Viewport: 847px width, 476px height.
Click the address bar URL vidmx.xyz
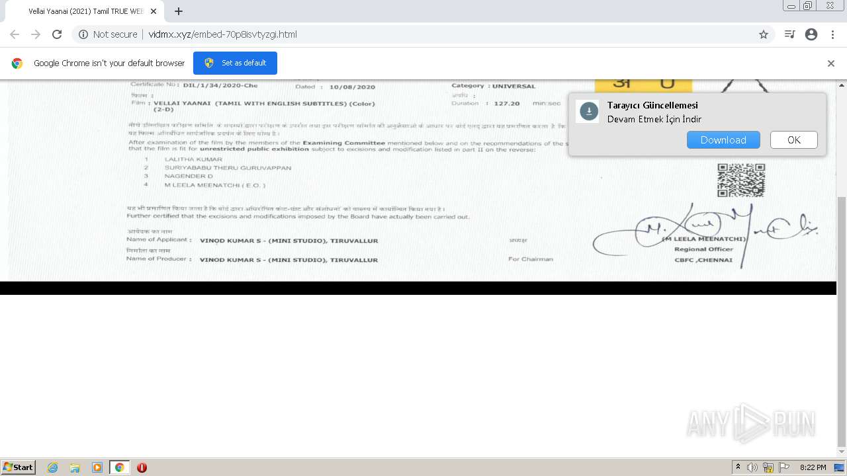tap(222, 34)
